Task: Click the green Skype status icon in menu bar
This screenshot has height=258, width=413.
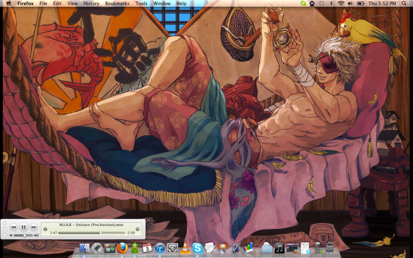Action: (303, 4)
